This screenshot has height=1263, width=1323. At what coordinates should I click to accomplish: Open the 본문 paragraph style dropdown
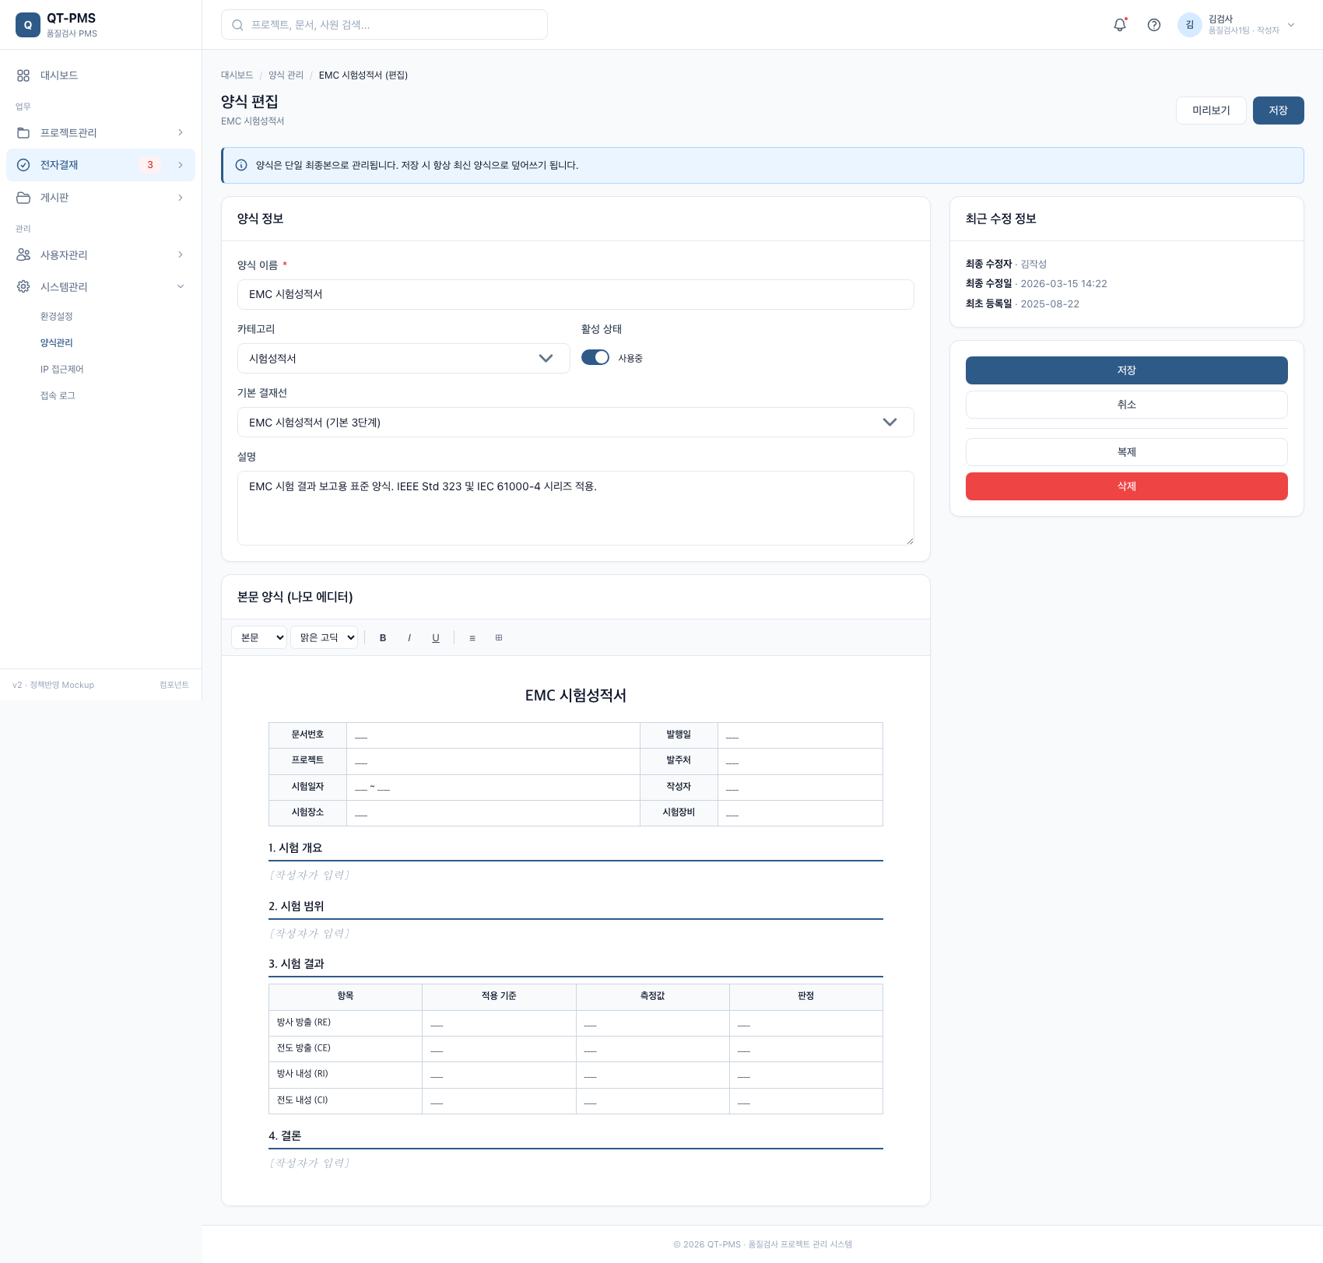(259, 637)
